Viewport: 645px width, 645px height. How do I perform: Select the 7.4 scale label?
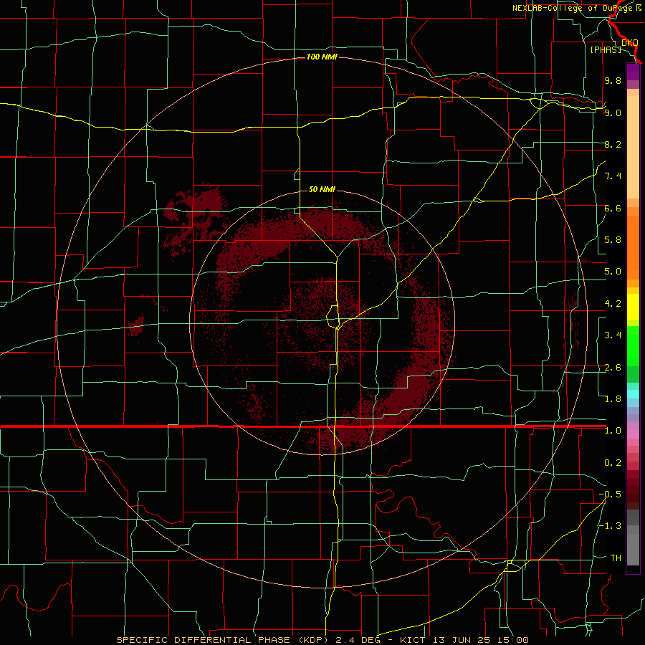[x=613, y=176]
